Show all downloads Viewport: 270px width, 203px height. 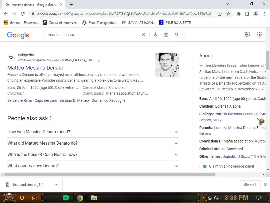coord(250,185)
